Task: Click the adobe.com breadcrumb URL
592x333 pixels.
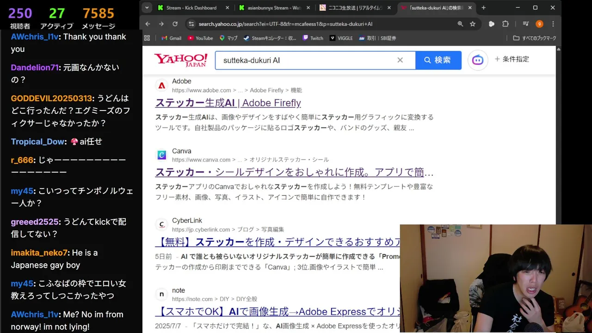Action: [237, 90]
